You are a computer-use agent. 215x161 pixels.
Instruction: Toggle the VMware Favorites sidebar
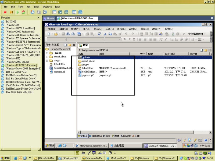(54, 12)
